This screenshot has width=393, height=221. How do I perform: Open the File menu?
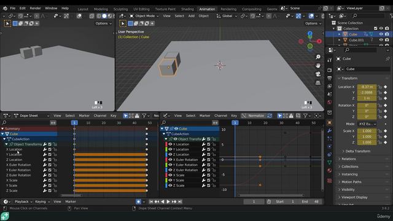12,8
